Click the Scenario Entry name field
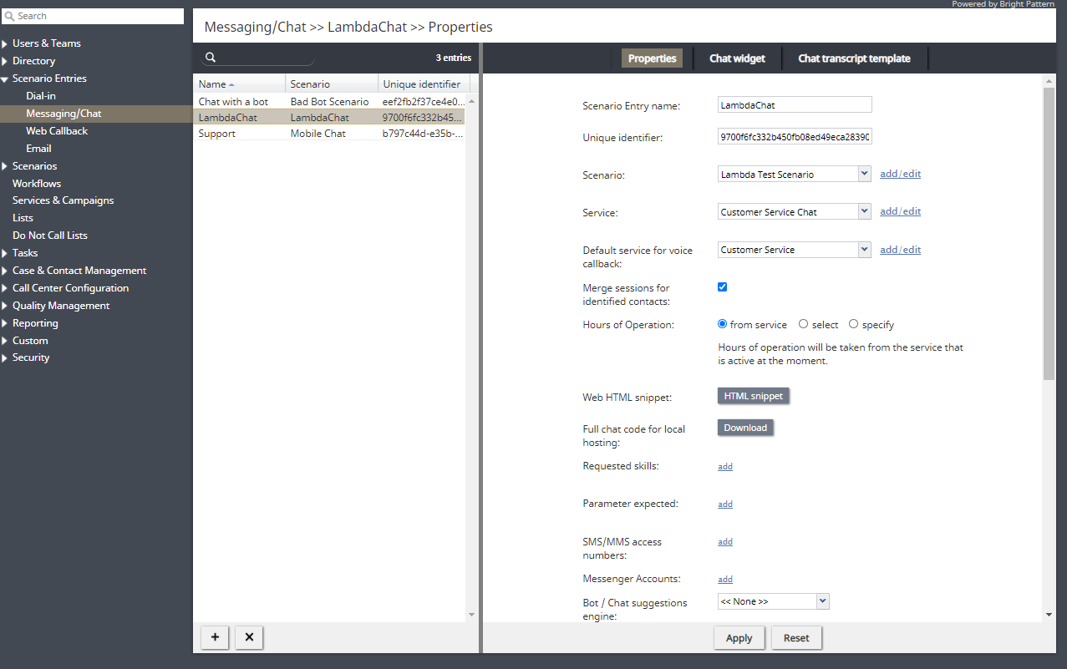Image resolution: width=1067 pixels, height=669 pixels. coord(795,104)
